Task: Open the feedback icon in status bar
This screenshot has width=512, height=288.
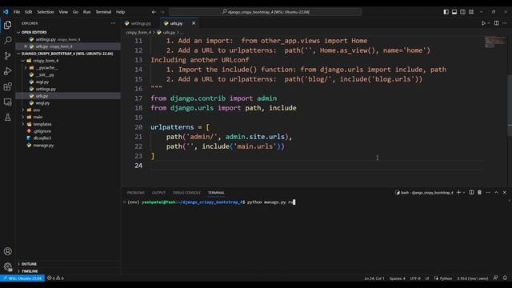Action: [496, 278]
